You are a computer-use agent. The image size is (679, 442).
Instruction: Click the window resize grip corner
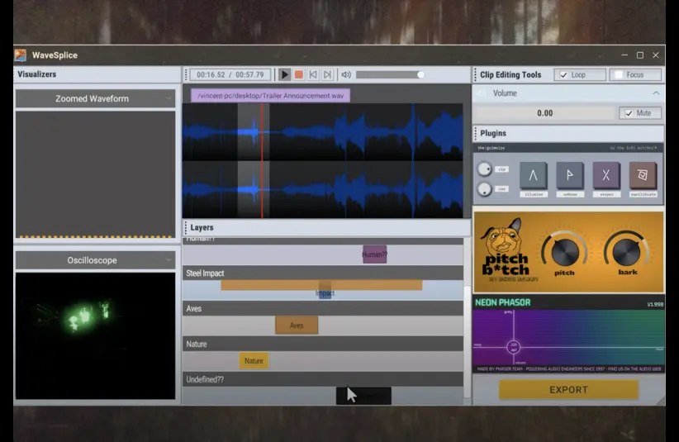tap(661, 401)
